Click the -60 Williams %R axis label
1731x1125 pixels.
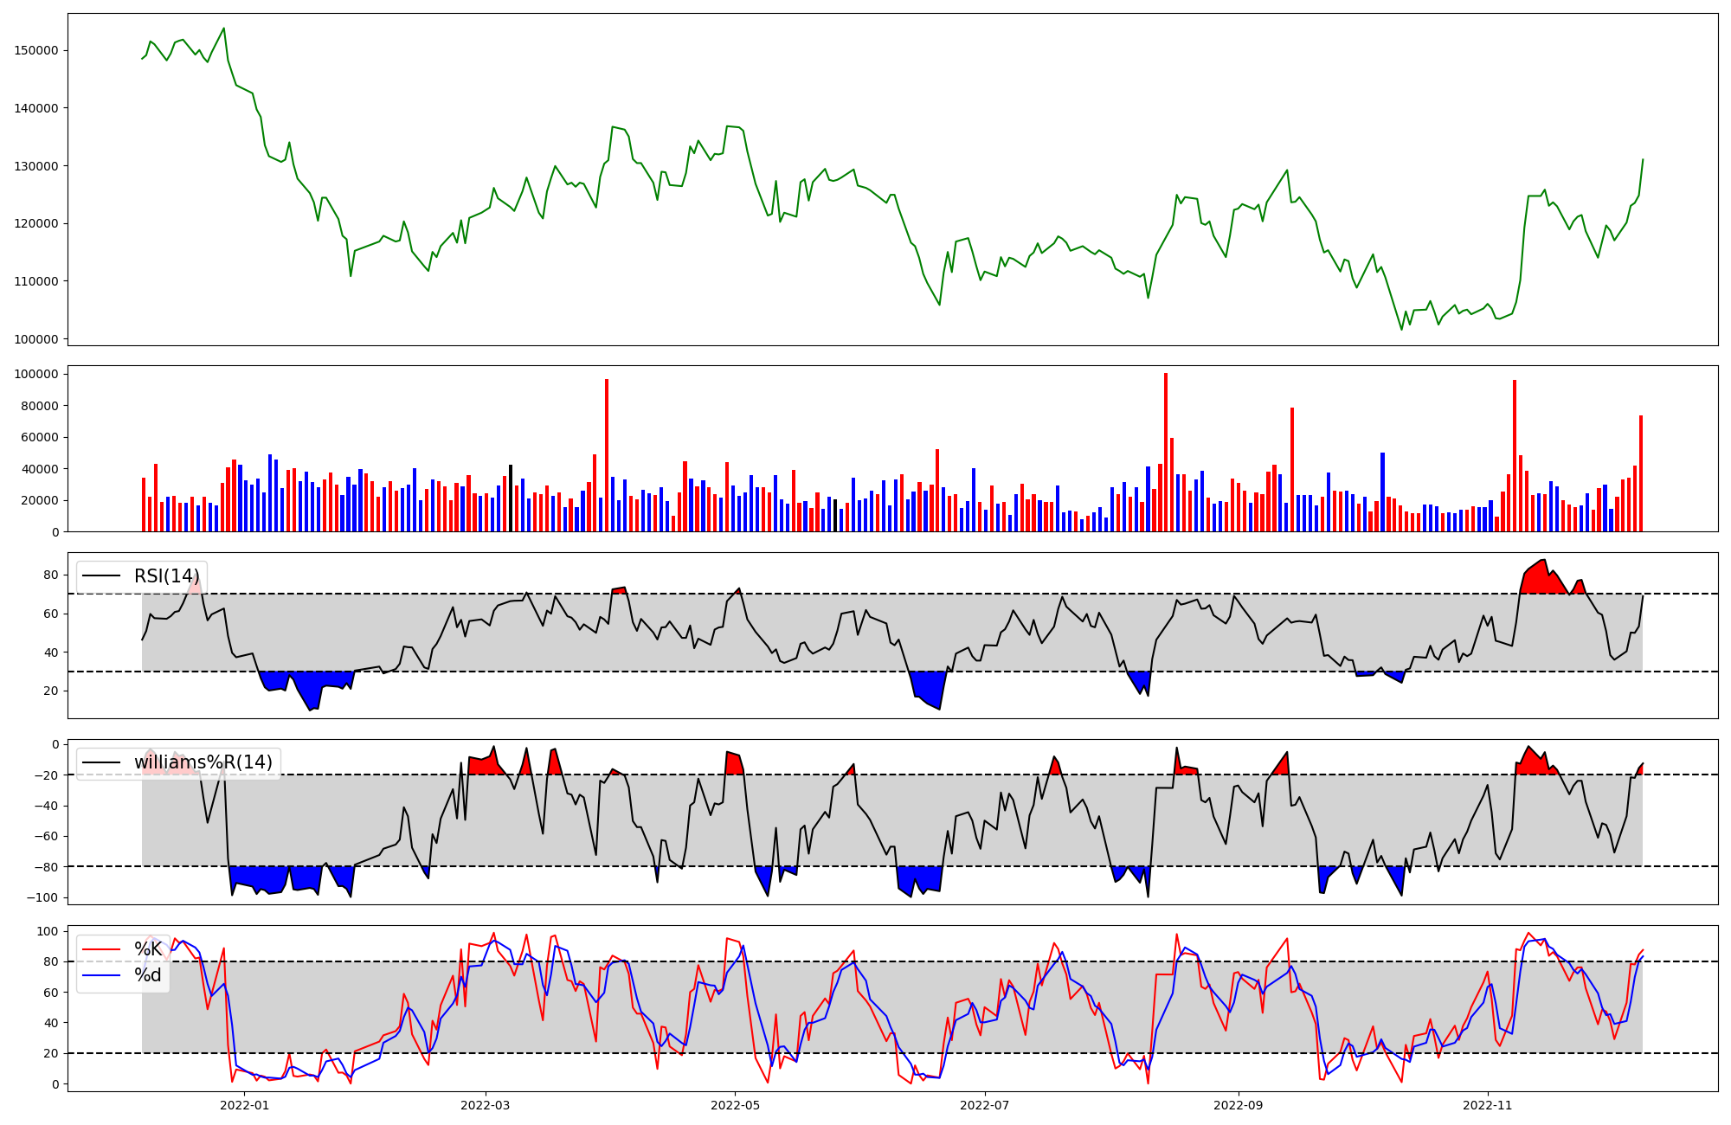[x=44, y=836]
